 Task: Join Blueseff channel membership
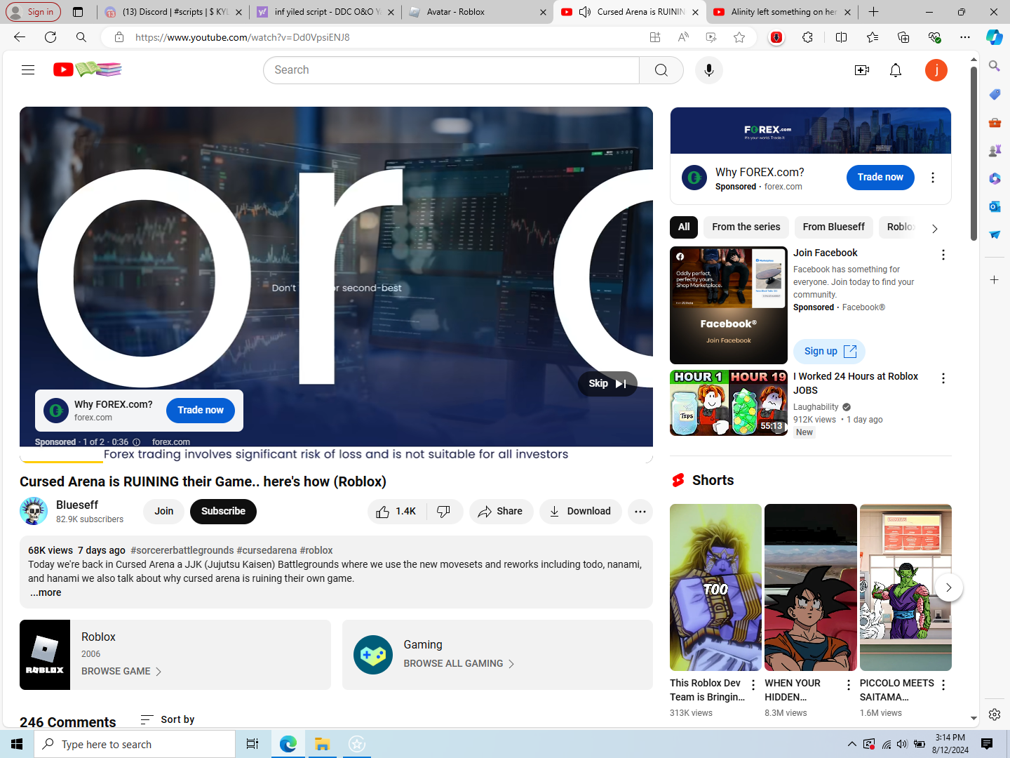pos(164,512)
